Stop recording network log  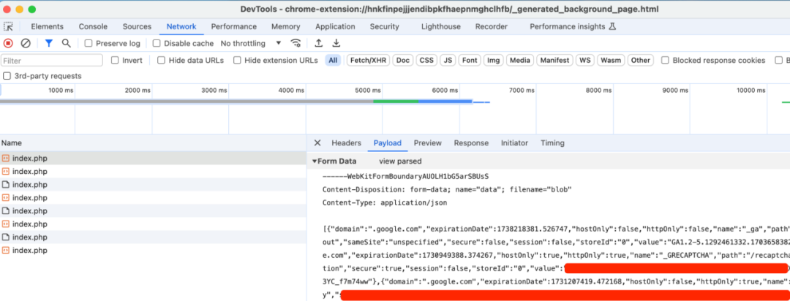(x=8, y=43)
